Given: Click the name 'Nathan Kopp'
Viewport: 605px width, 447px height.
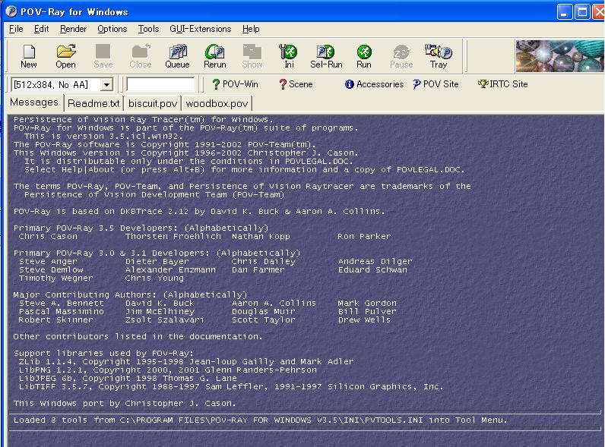Looking at the screenshot, I should tap(261, 236).
